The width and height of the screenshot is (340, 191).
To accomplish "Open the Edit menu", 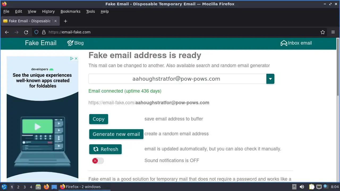I will pyautogui.click(x=19, y=11).
